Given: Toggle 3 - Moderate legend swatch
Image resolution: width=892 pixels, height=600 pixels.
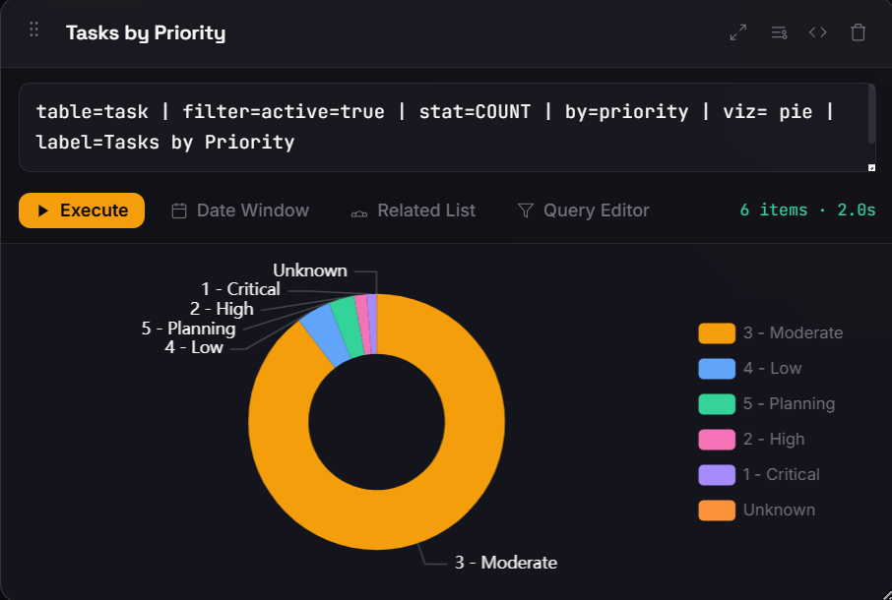Looking at the screenshot, I should pos(717,333).
